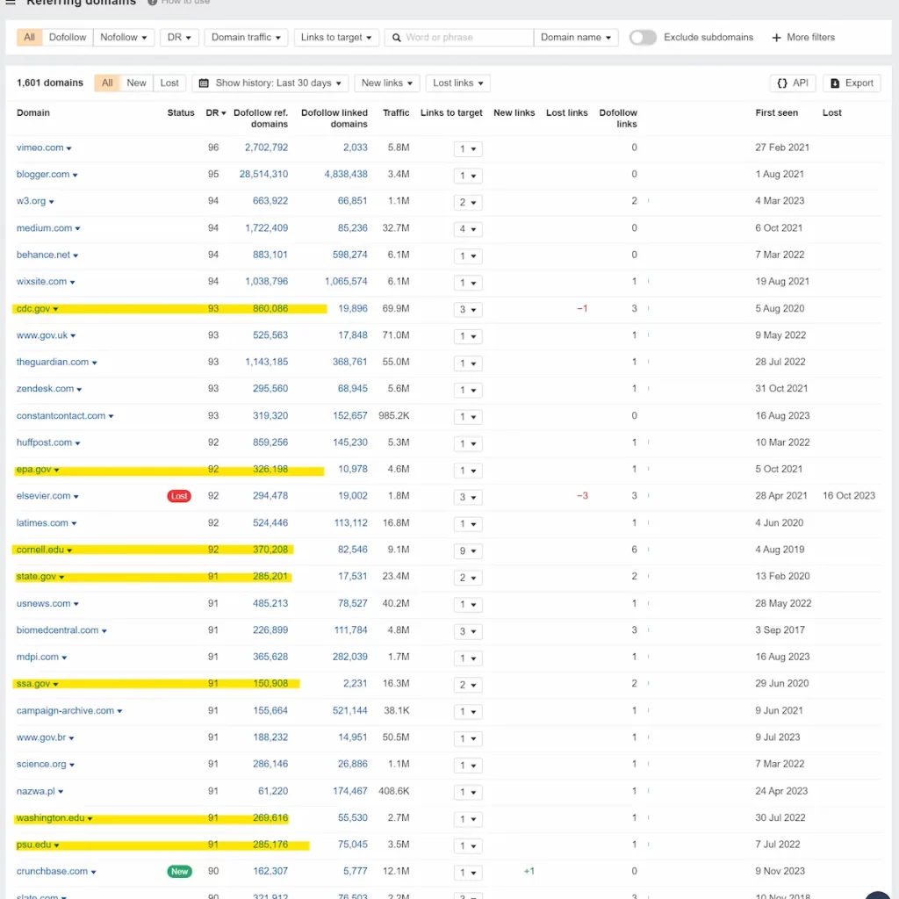Click the 1,601 domains count text
Viewport: 899px width, 899px height.
[50, 83]
